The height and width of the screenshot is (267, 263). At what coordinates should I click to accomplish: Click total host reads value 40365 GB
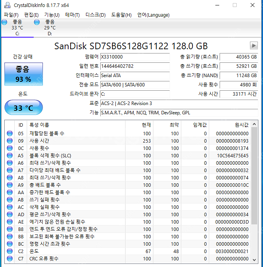tap(239, 57)
